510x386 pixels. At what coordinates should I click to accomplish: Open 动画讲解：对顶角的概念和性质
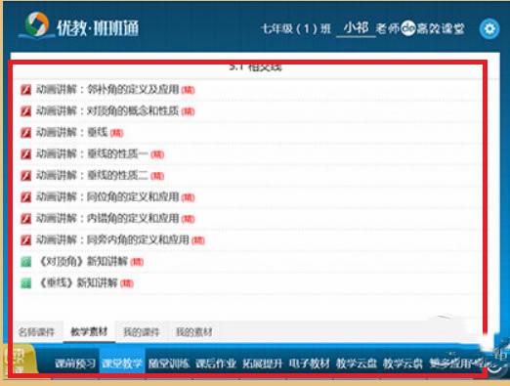click(107, 111)
